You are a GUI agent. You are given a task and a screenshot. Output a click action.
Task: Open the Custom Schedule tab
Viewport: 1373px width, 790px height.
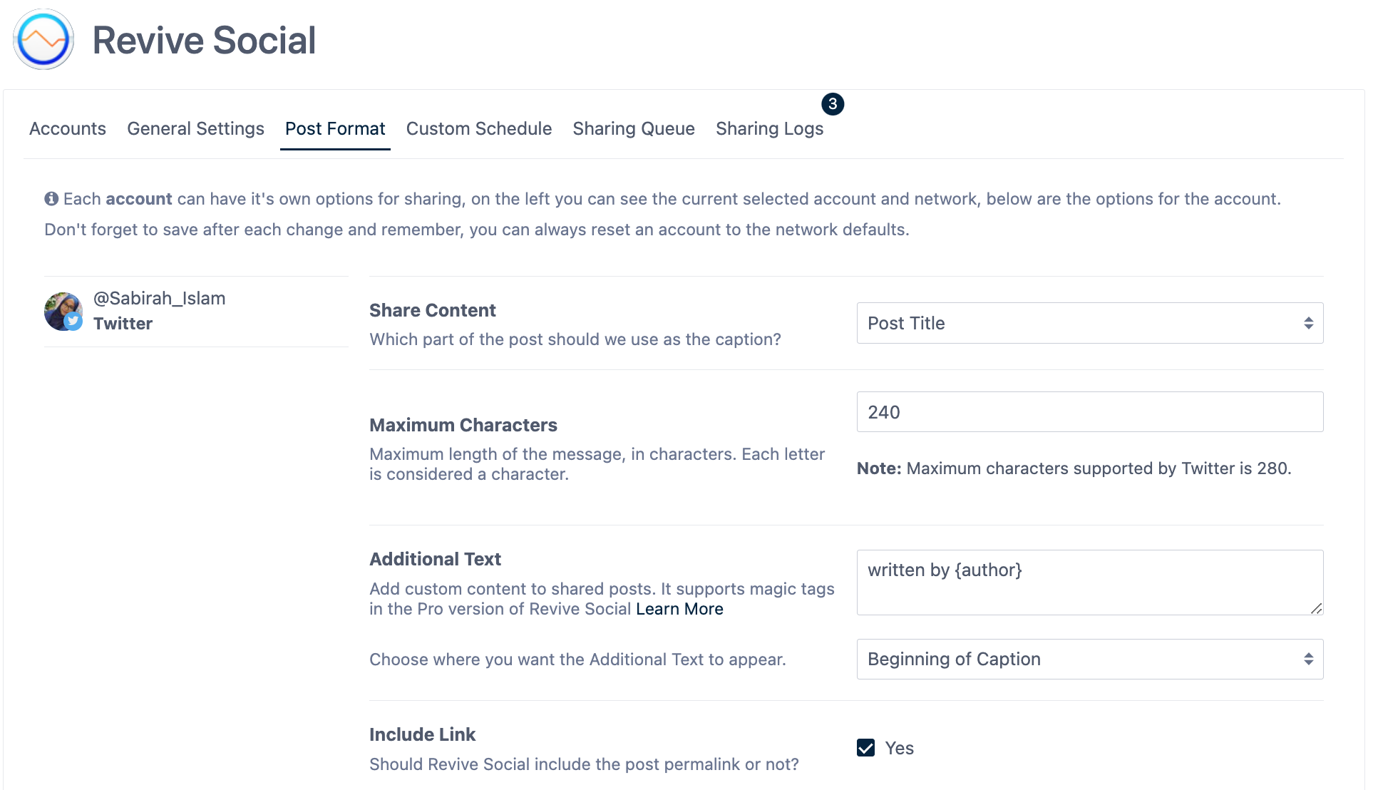click(x=478, y=128)
